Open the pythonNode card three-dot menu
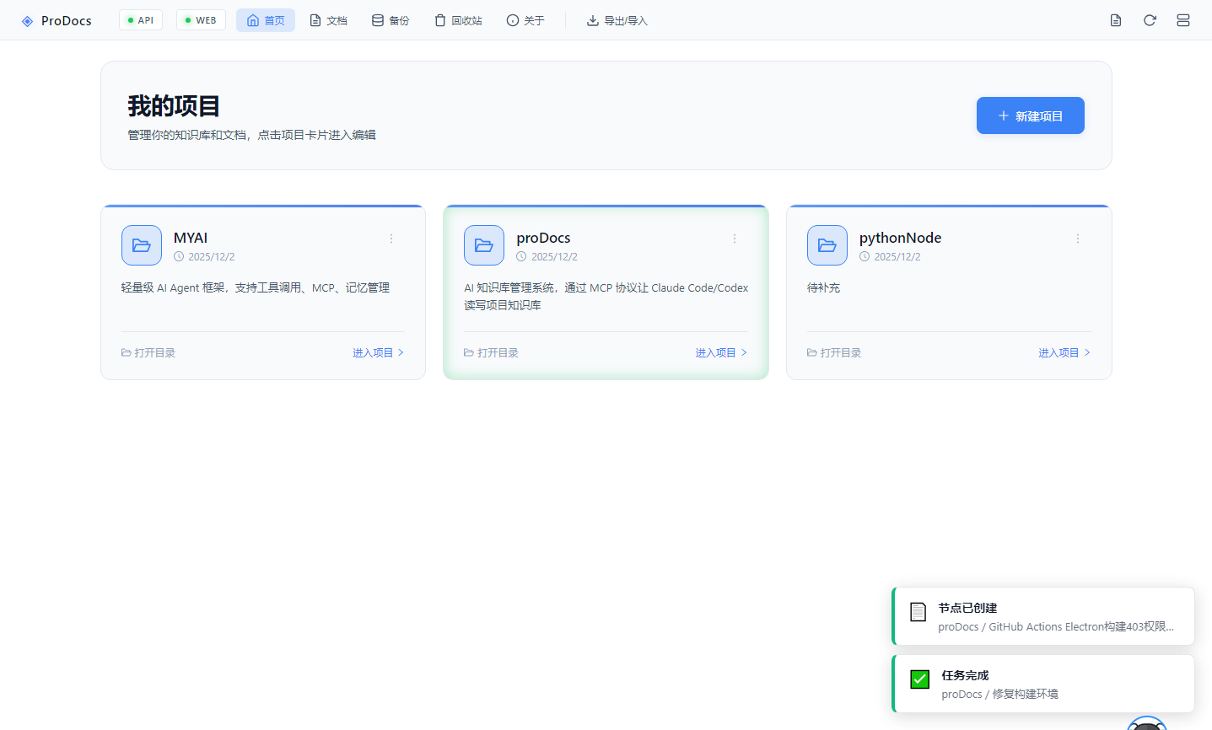The image size is (1212, 730). coord(1078,239)
